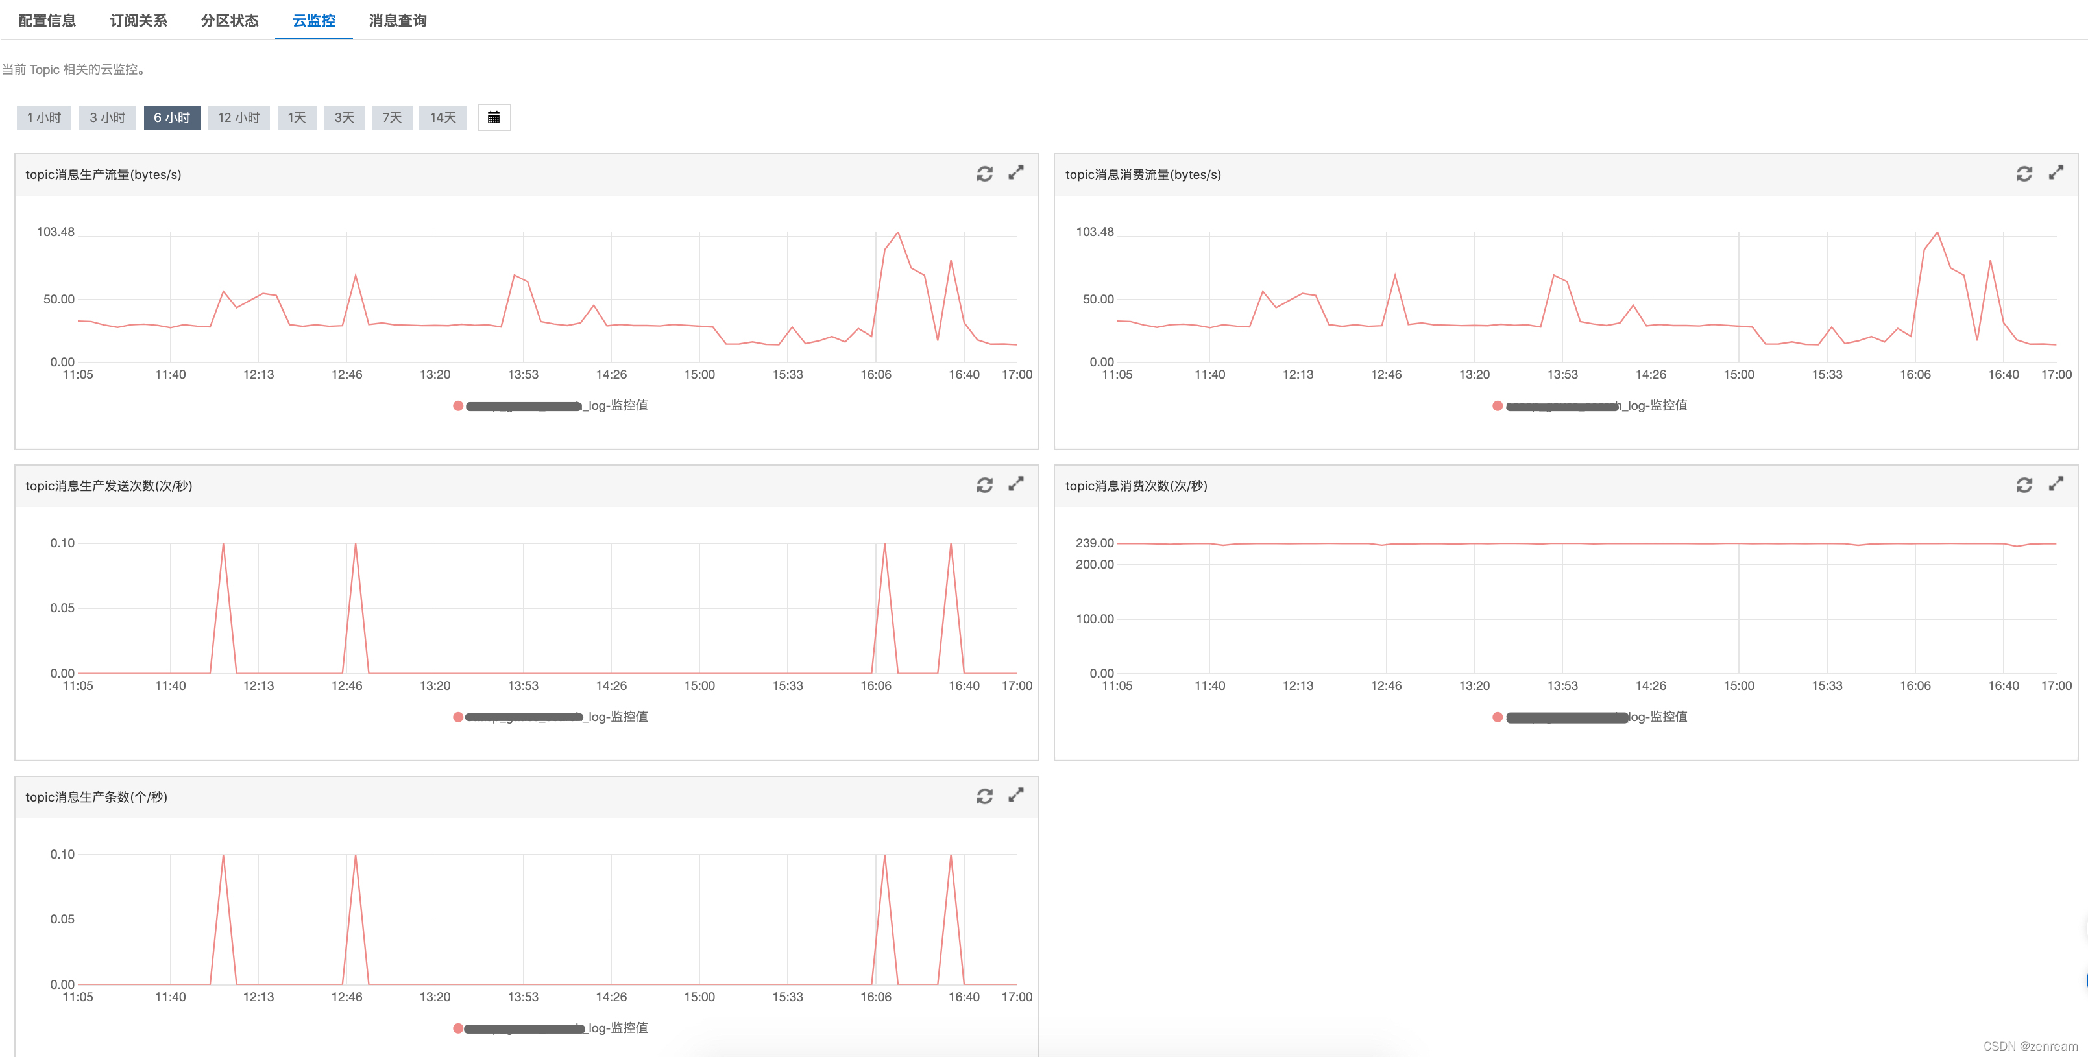2088x1057 pixels.
Task: Expand the topic消息消费流量 chart fullscreen
Action: coord(2056,173)
